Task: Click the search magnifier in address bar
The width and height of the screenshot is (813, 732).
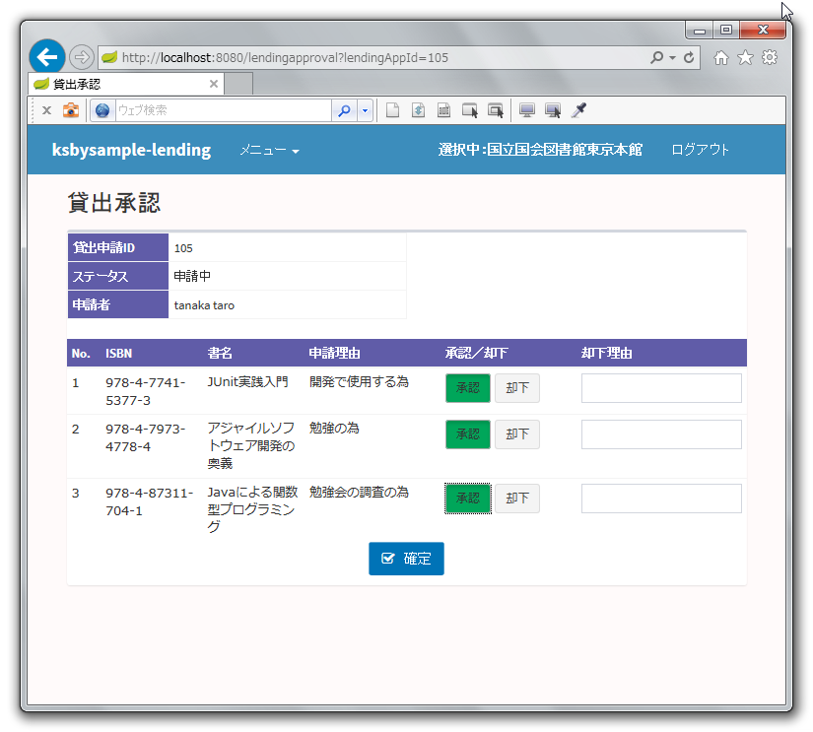Action: [x=657, y=57]
